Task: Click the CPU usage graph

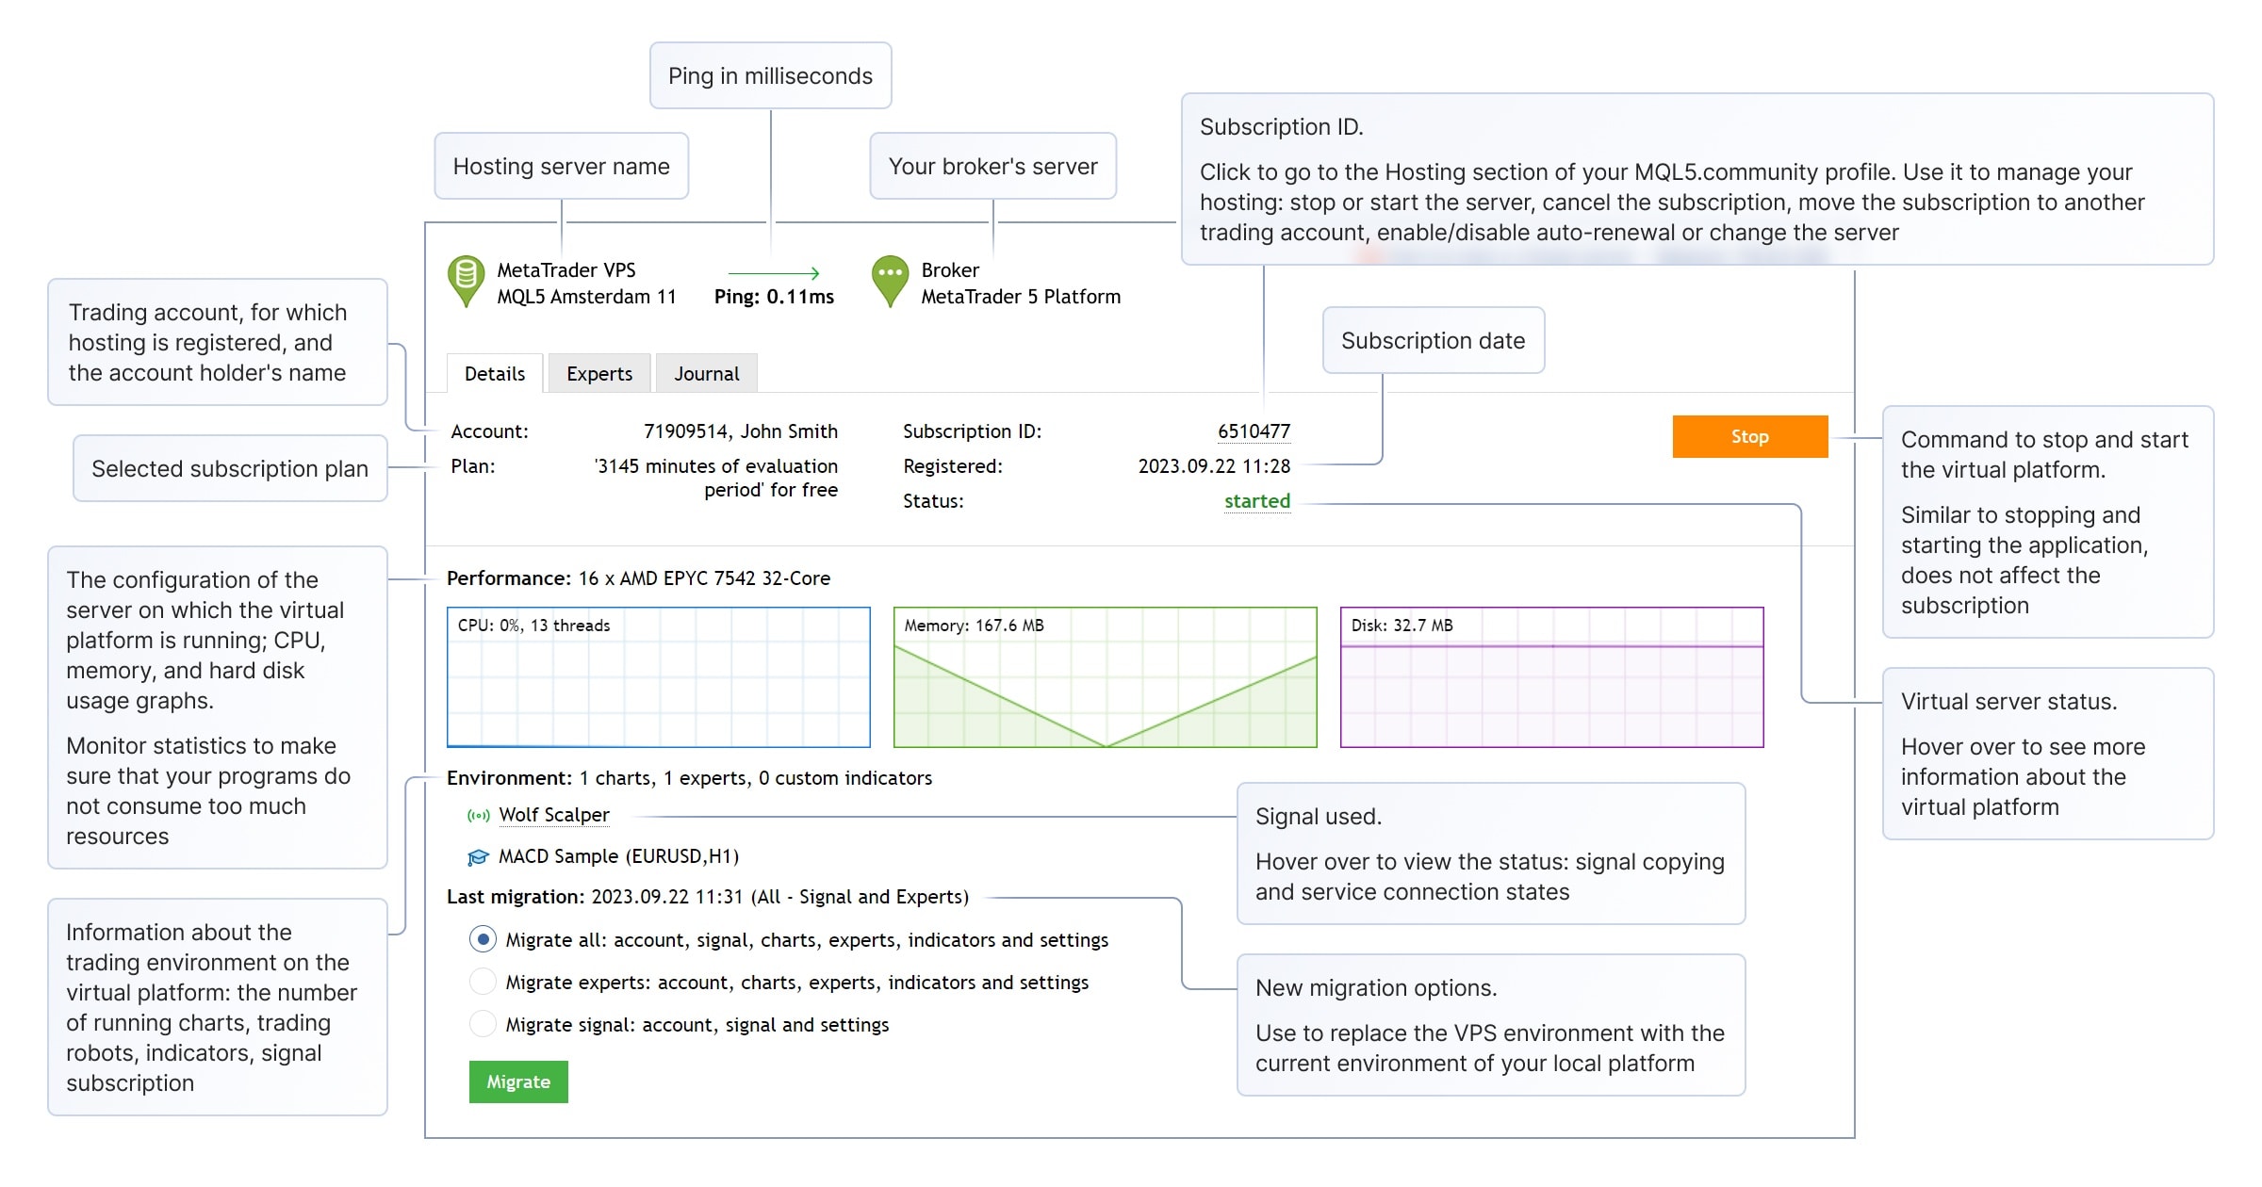Action: pyautogui.click(x=658, y=676)
